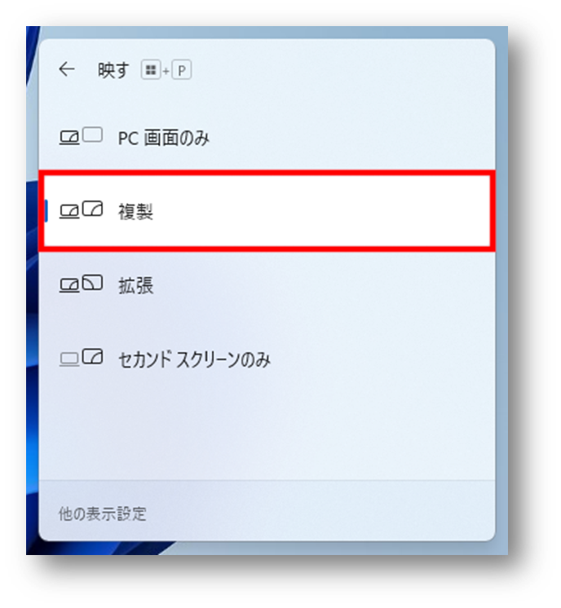Click the P key icon in header
The height and width of the screenshot is (608, 561).
click(182, 70)
